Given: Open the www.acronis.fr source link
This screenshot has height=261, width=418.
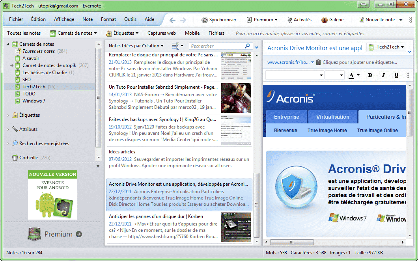Looking at the screenshot, I should click(288, 62).
